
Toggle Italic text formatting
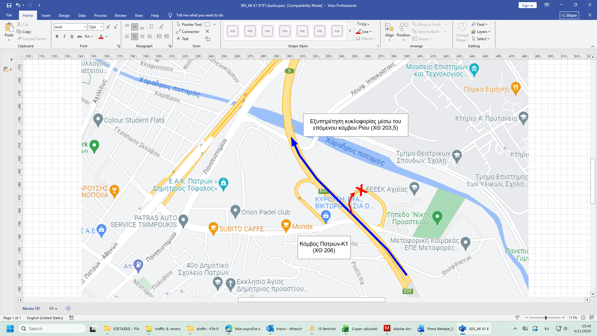(x=64, y=36)
